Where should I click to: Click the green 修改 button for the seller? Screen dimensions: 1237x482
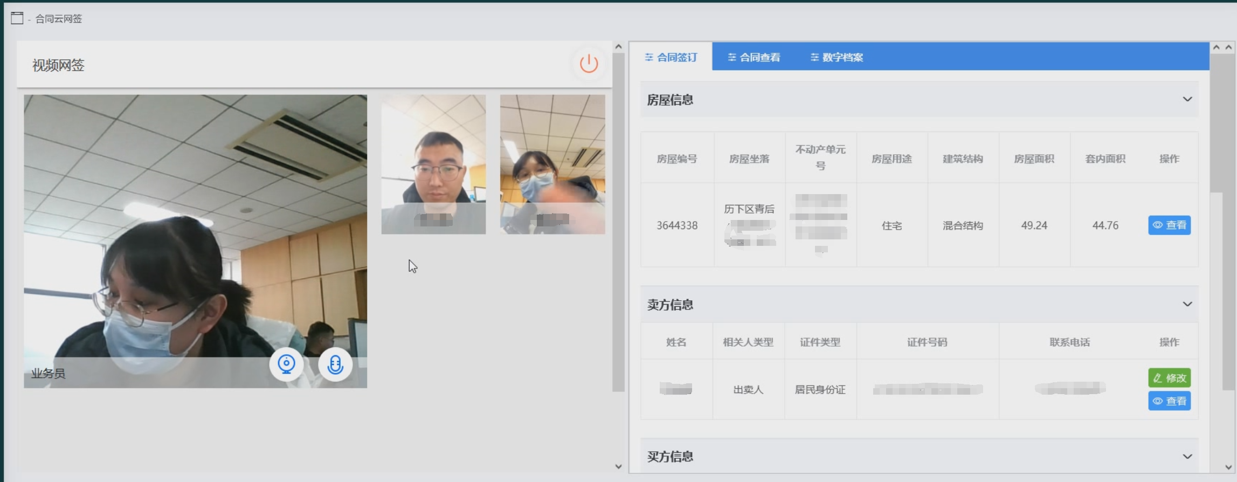click(x=1169, y=378)
